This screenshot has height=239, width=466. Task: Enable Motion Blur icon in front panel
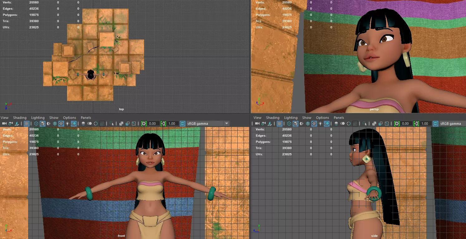(x=90, y=124)
